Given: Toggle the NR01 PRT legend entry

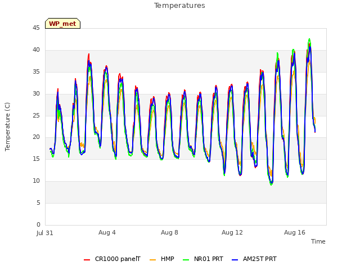Looking at the screenshot, I should [203, 259].
